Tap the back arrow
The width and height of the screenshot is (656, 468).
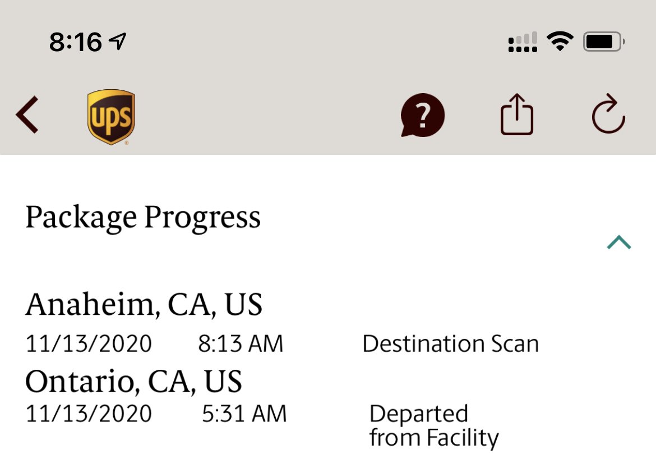point(27,115)
